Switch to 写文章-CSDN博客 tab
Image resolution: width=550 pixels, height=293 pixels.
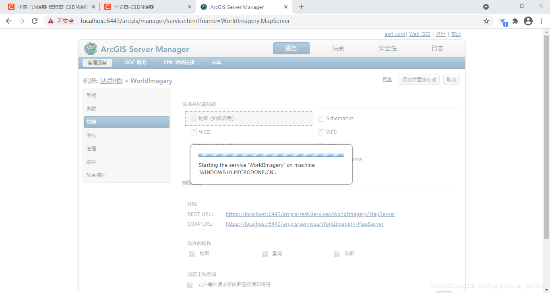(148, 7)
